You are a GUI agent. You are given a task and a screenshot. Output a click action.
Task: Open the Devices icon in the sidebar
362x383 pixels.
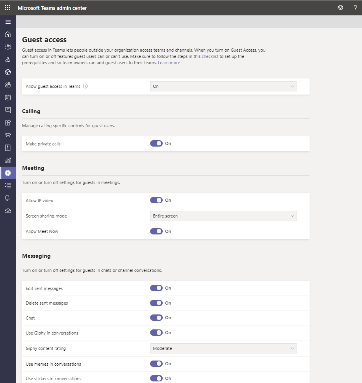pyautogui.click(x=8, y=59)
